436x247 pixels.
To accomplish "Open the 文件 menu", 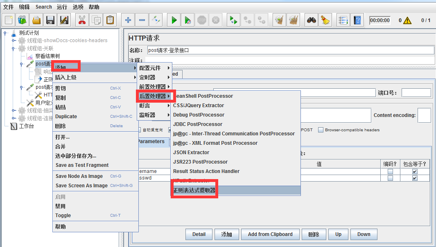I will tap(8, 7).
